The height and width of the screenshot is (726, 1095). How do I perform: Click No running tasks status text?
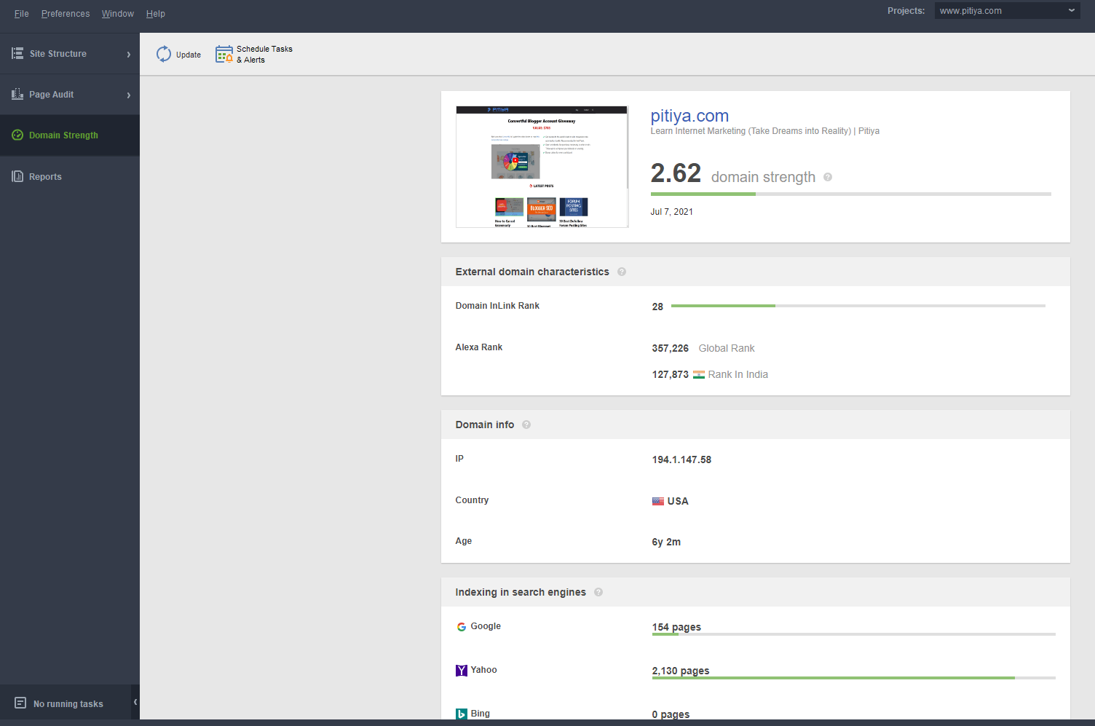click(68, 703)
